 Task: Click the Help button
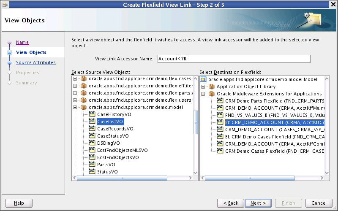tap(19, 203)
